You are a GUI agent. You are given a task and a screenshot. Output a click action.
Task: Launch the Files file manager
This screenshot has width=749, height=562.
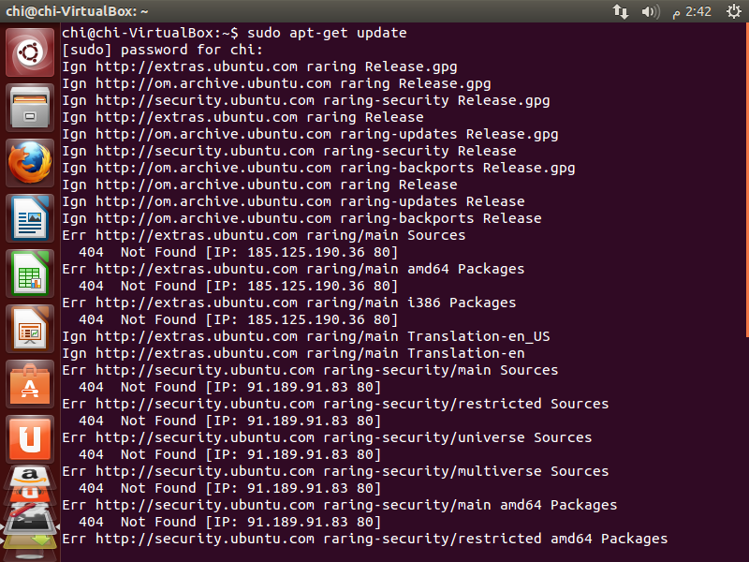coord(31,108)
